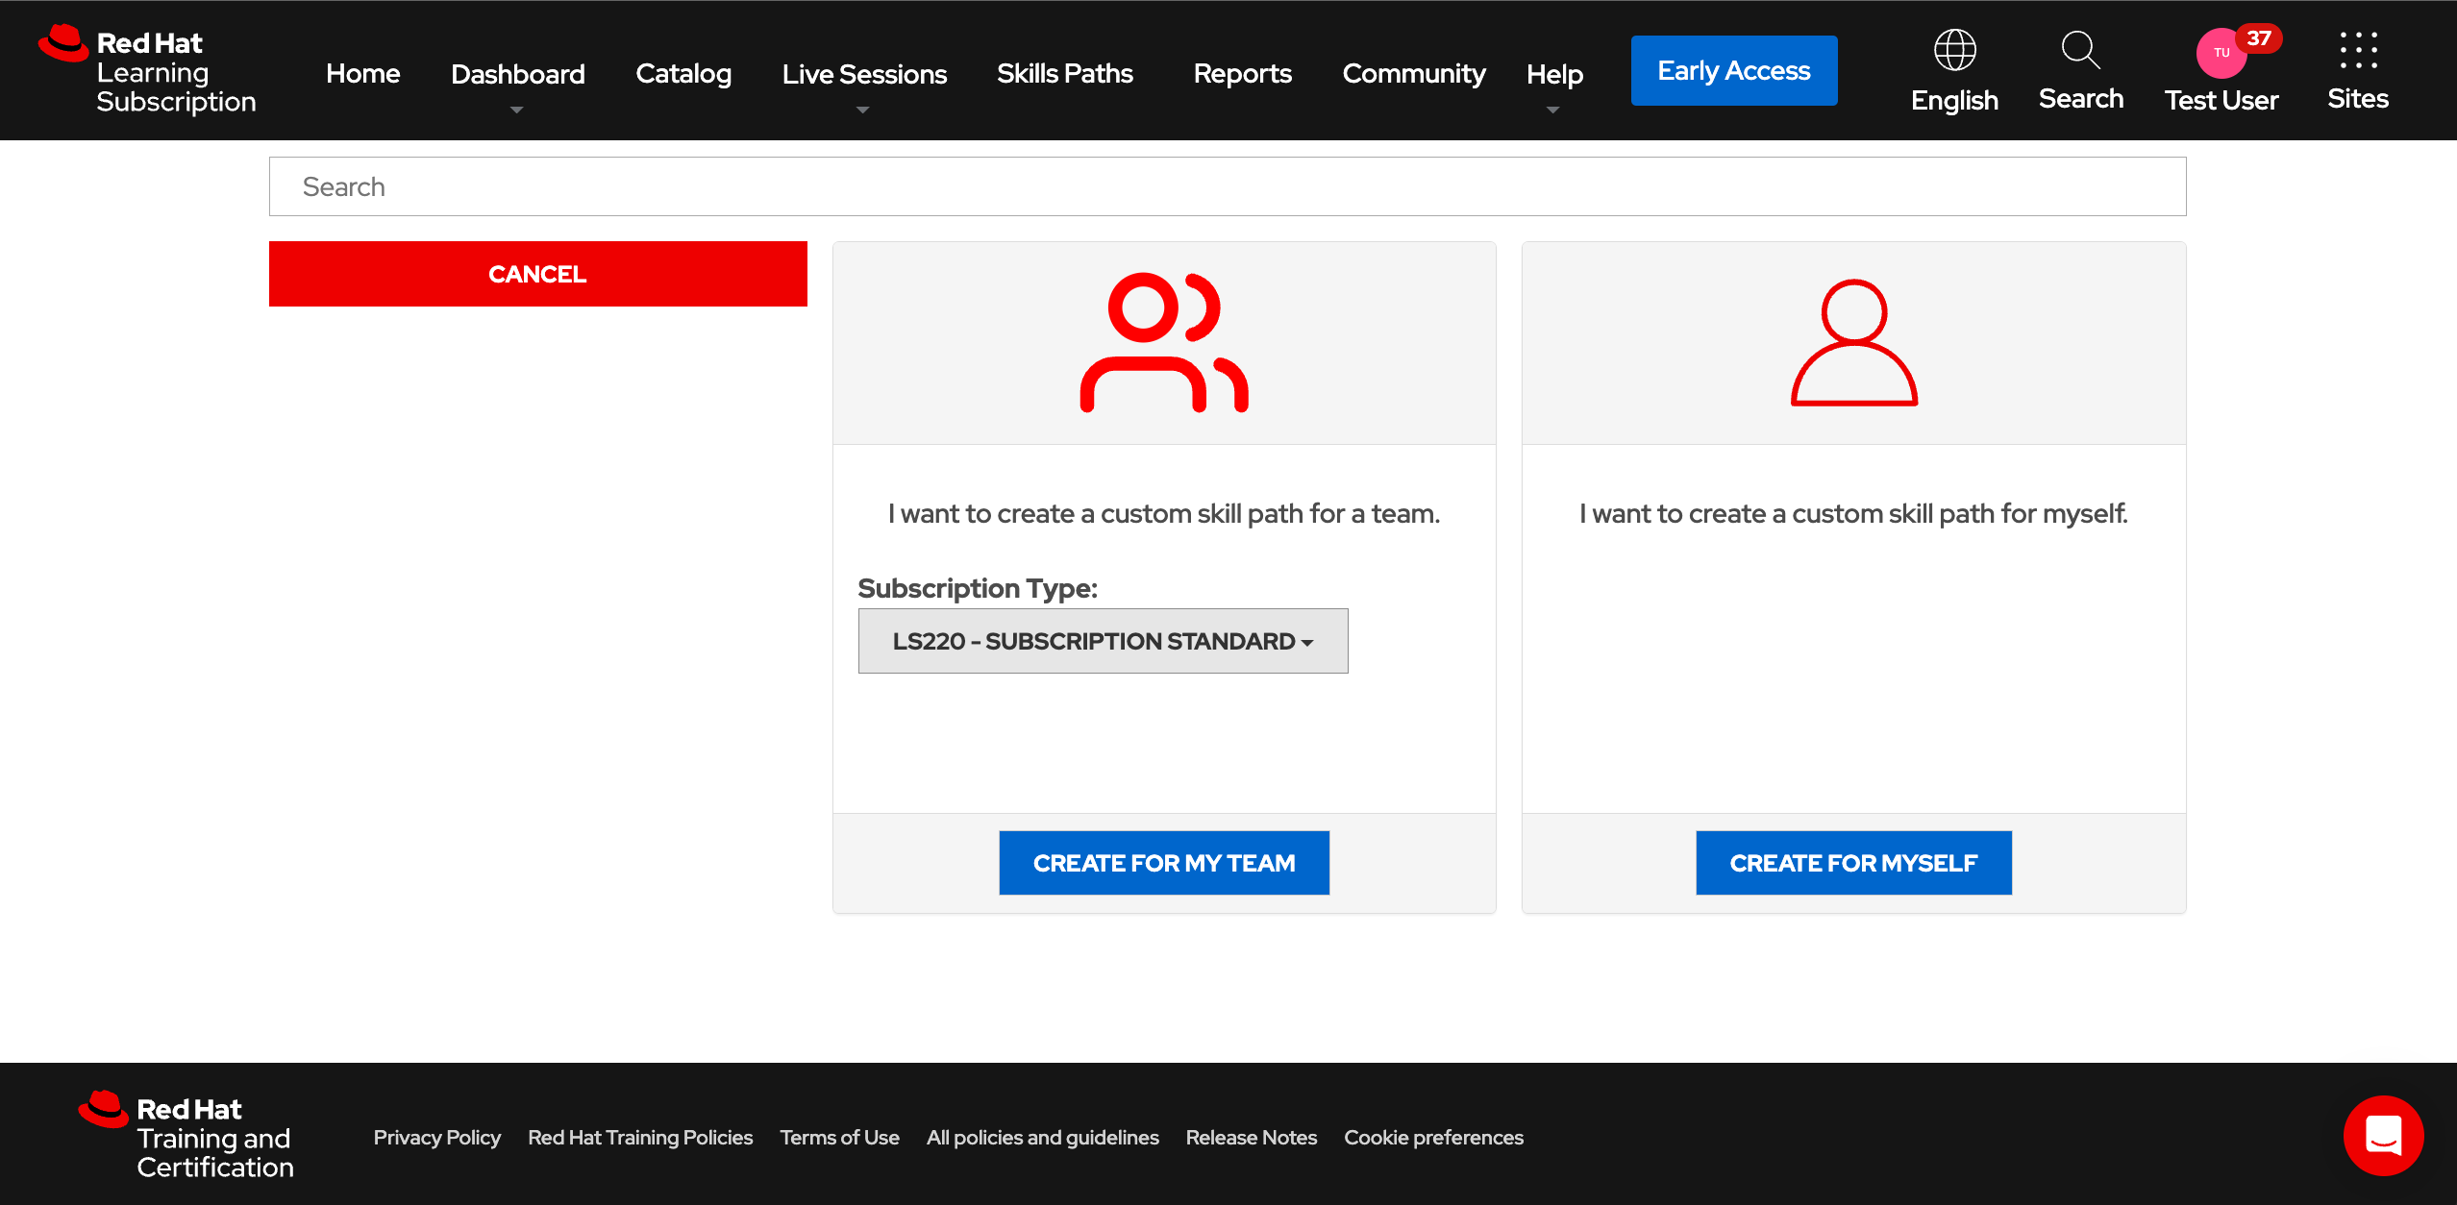Click the magnifying glass Search icon
The image size is (2457, 1205).
[2079, 50]
